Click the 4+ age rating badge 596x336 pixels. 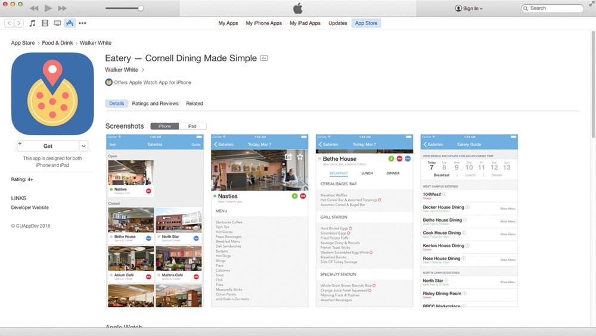pos(264,58)
